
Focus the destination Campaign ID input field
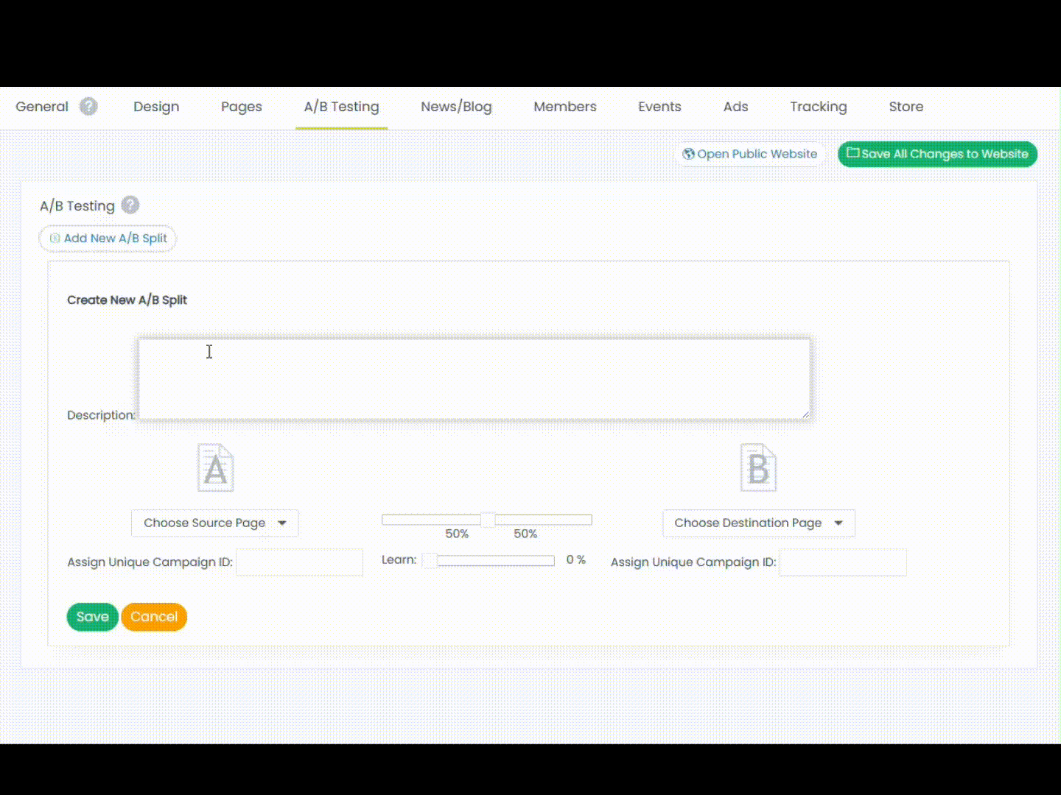tap(843, 562)
